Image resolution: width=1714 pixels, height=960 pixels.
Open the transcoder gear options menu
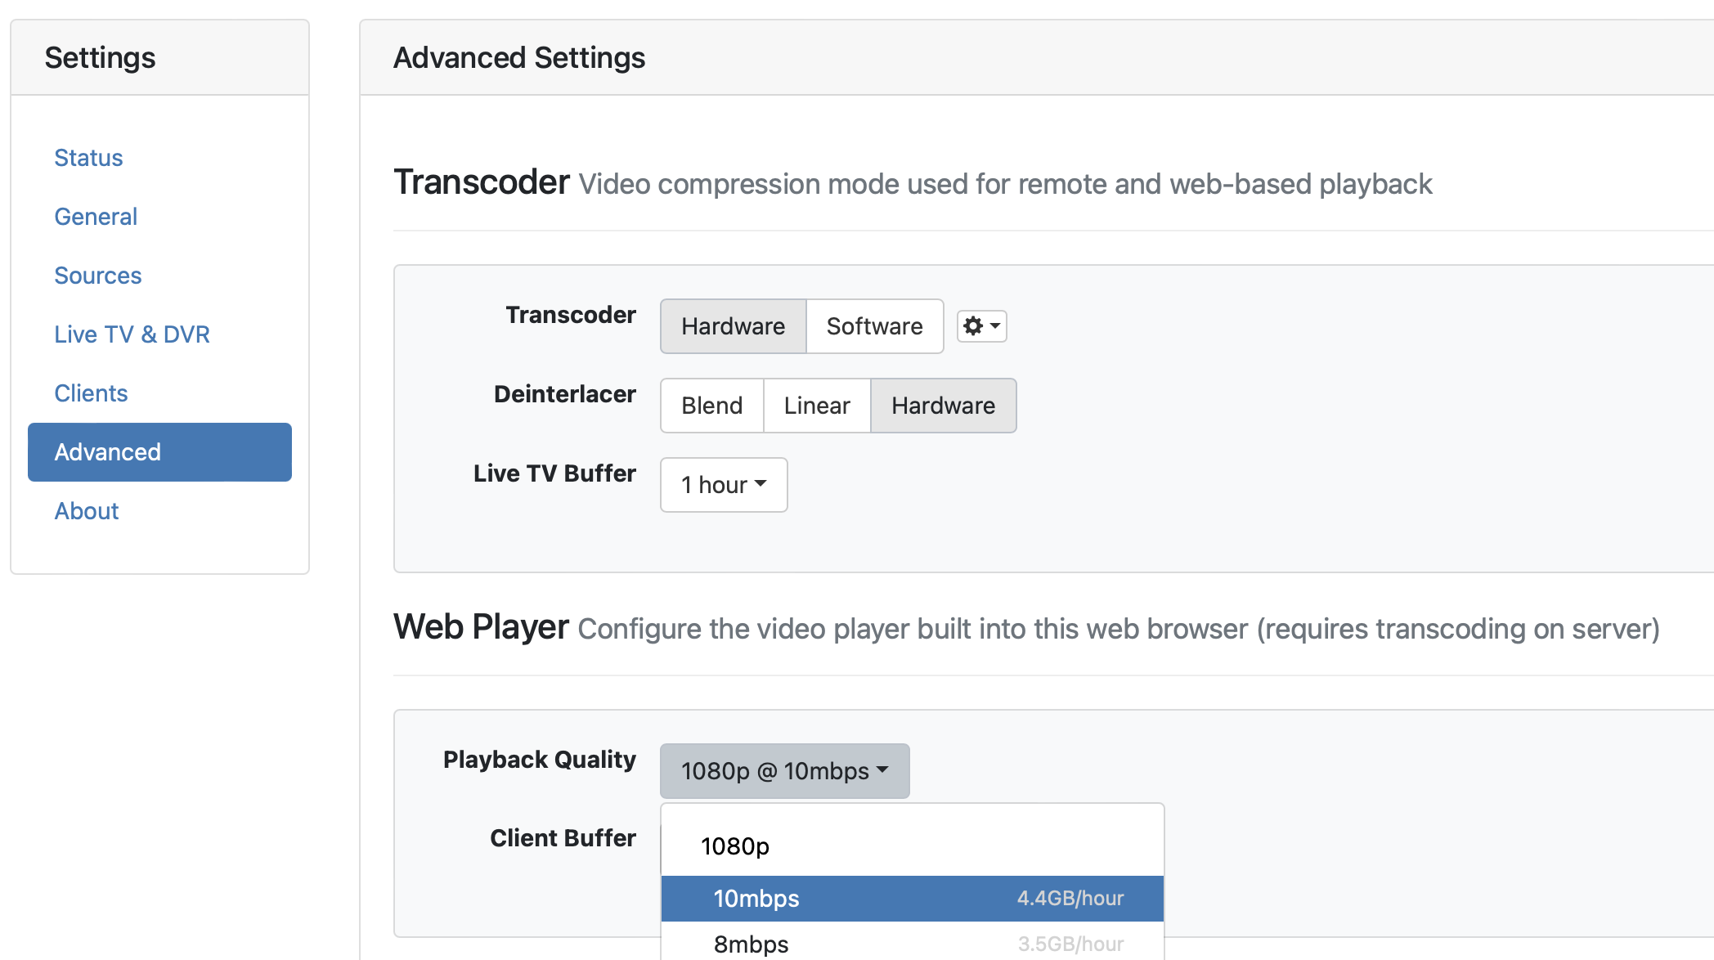click(x=981, y=326)
